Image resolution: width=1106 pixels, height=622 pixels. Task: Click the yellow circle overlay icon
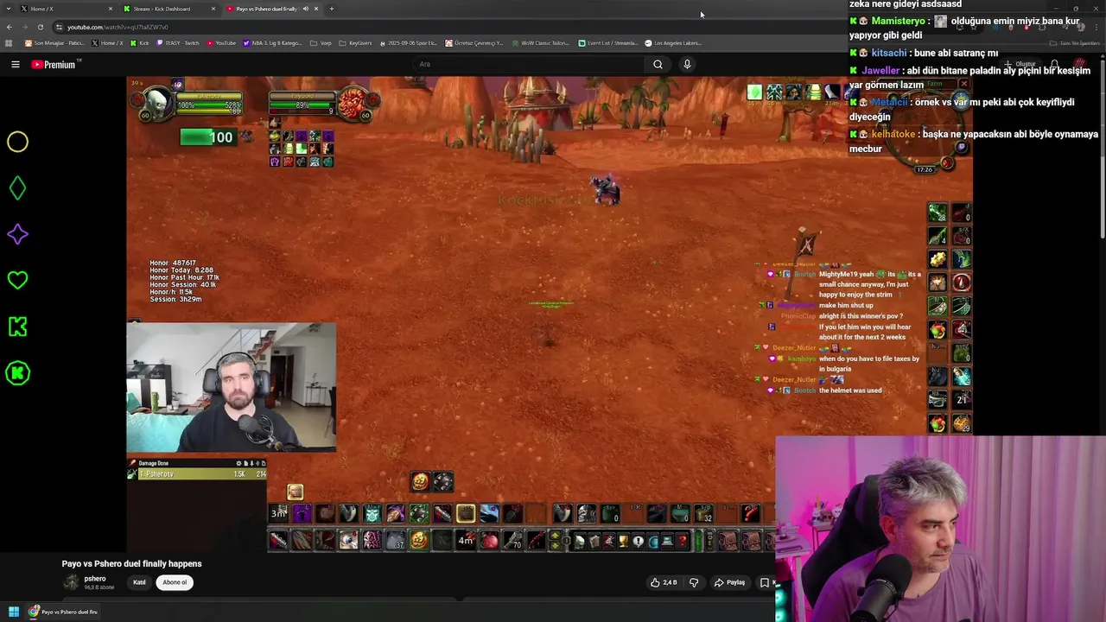pos(17,142)
